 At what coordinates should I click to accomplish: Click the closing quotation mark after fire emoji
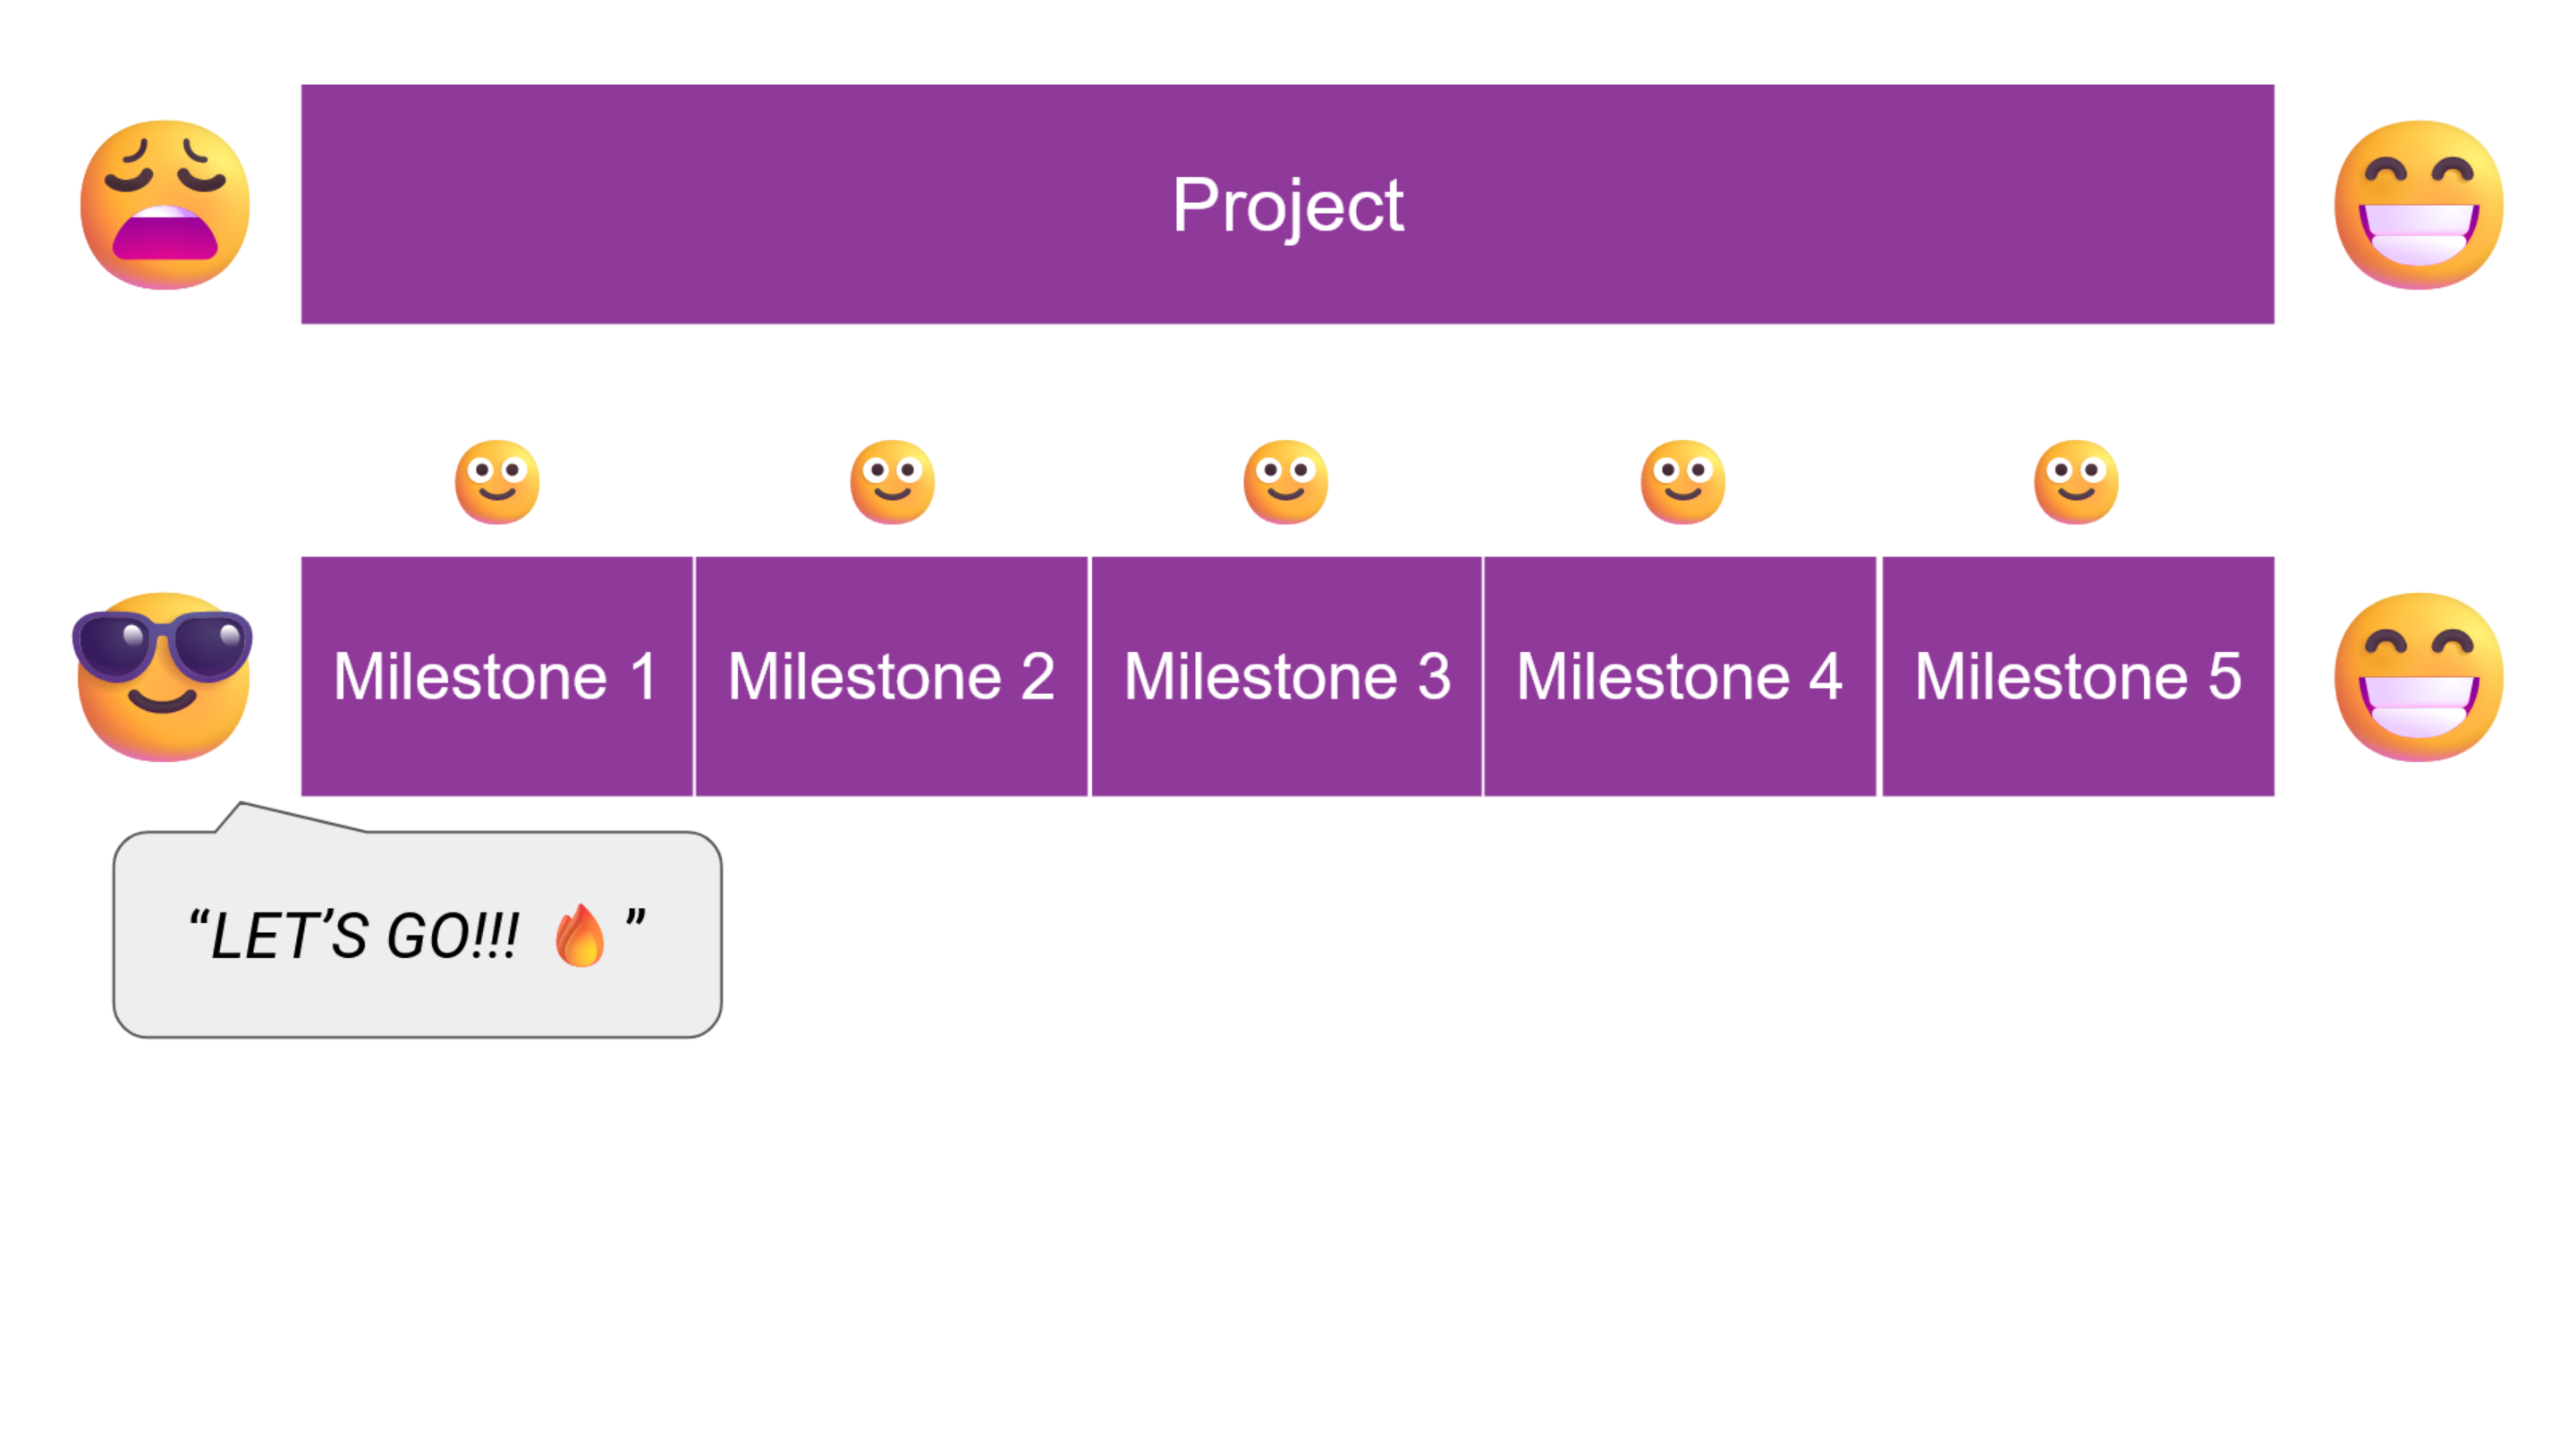click(x=635, y=920)
